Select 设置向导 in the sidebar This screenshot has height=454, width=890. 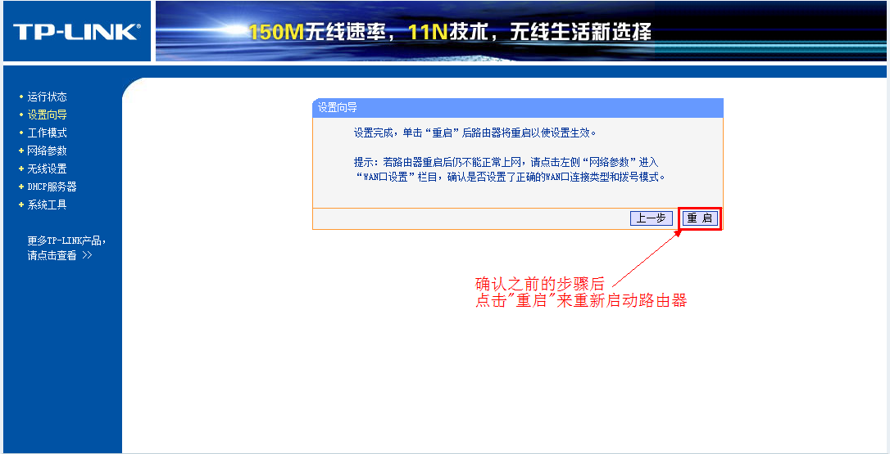(x=47, y=115)
